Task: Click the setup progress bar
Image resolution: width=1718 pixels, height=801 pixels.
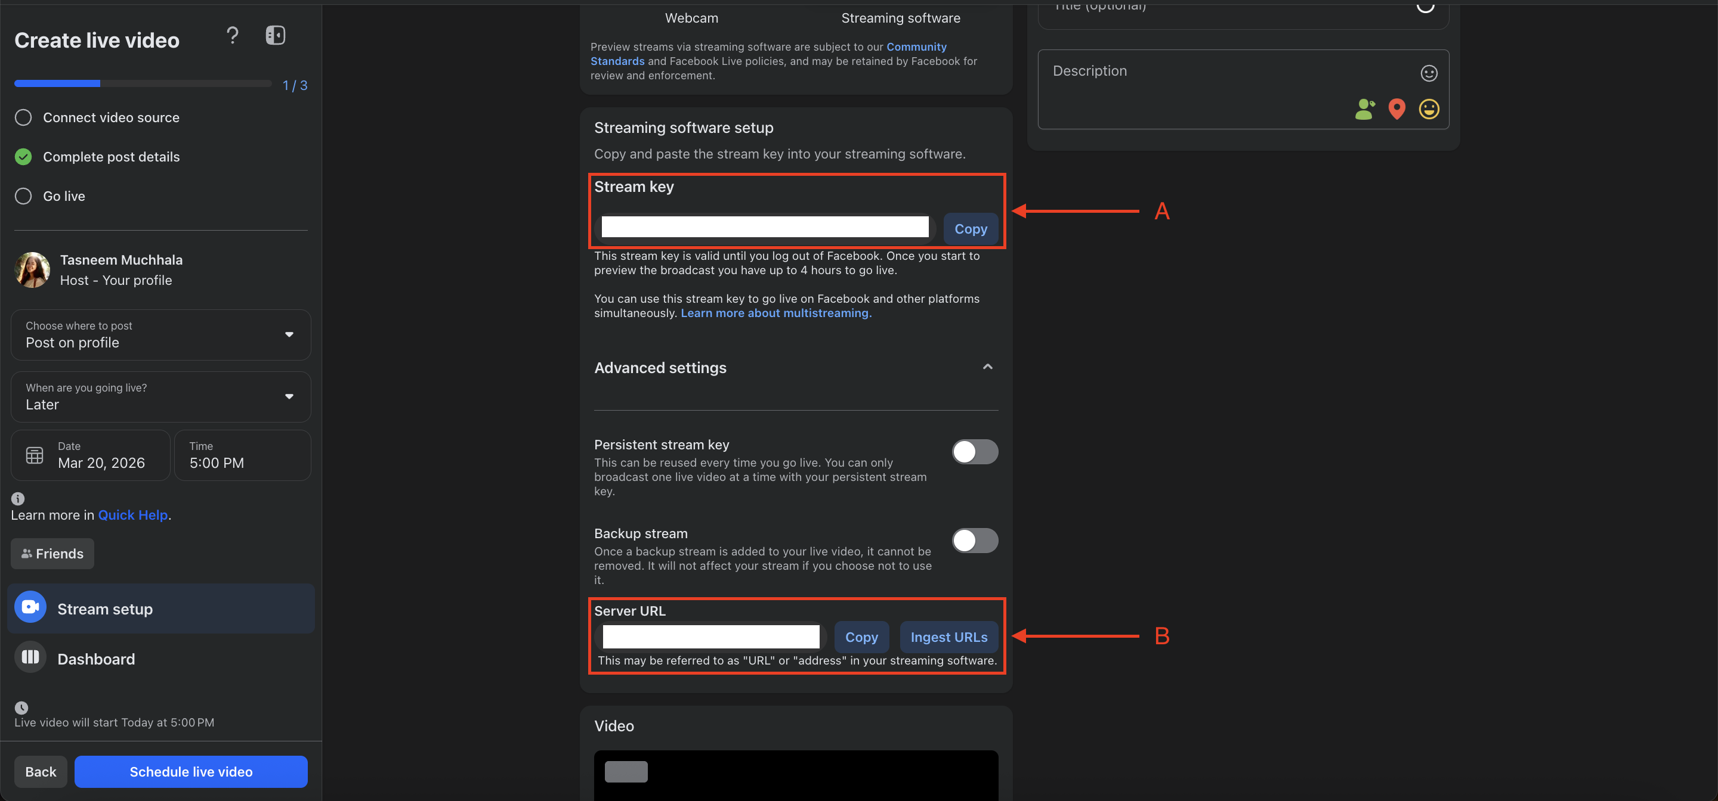Action: [x=143, y=84]
